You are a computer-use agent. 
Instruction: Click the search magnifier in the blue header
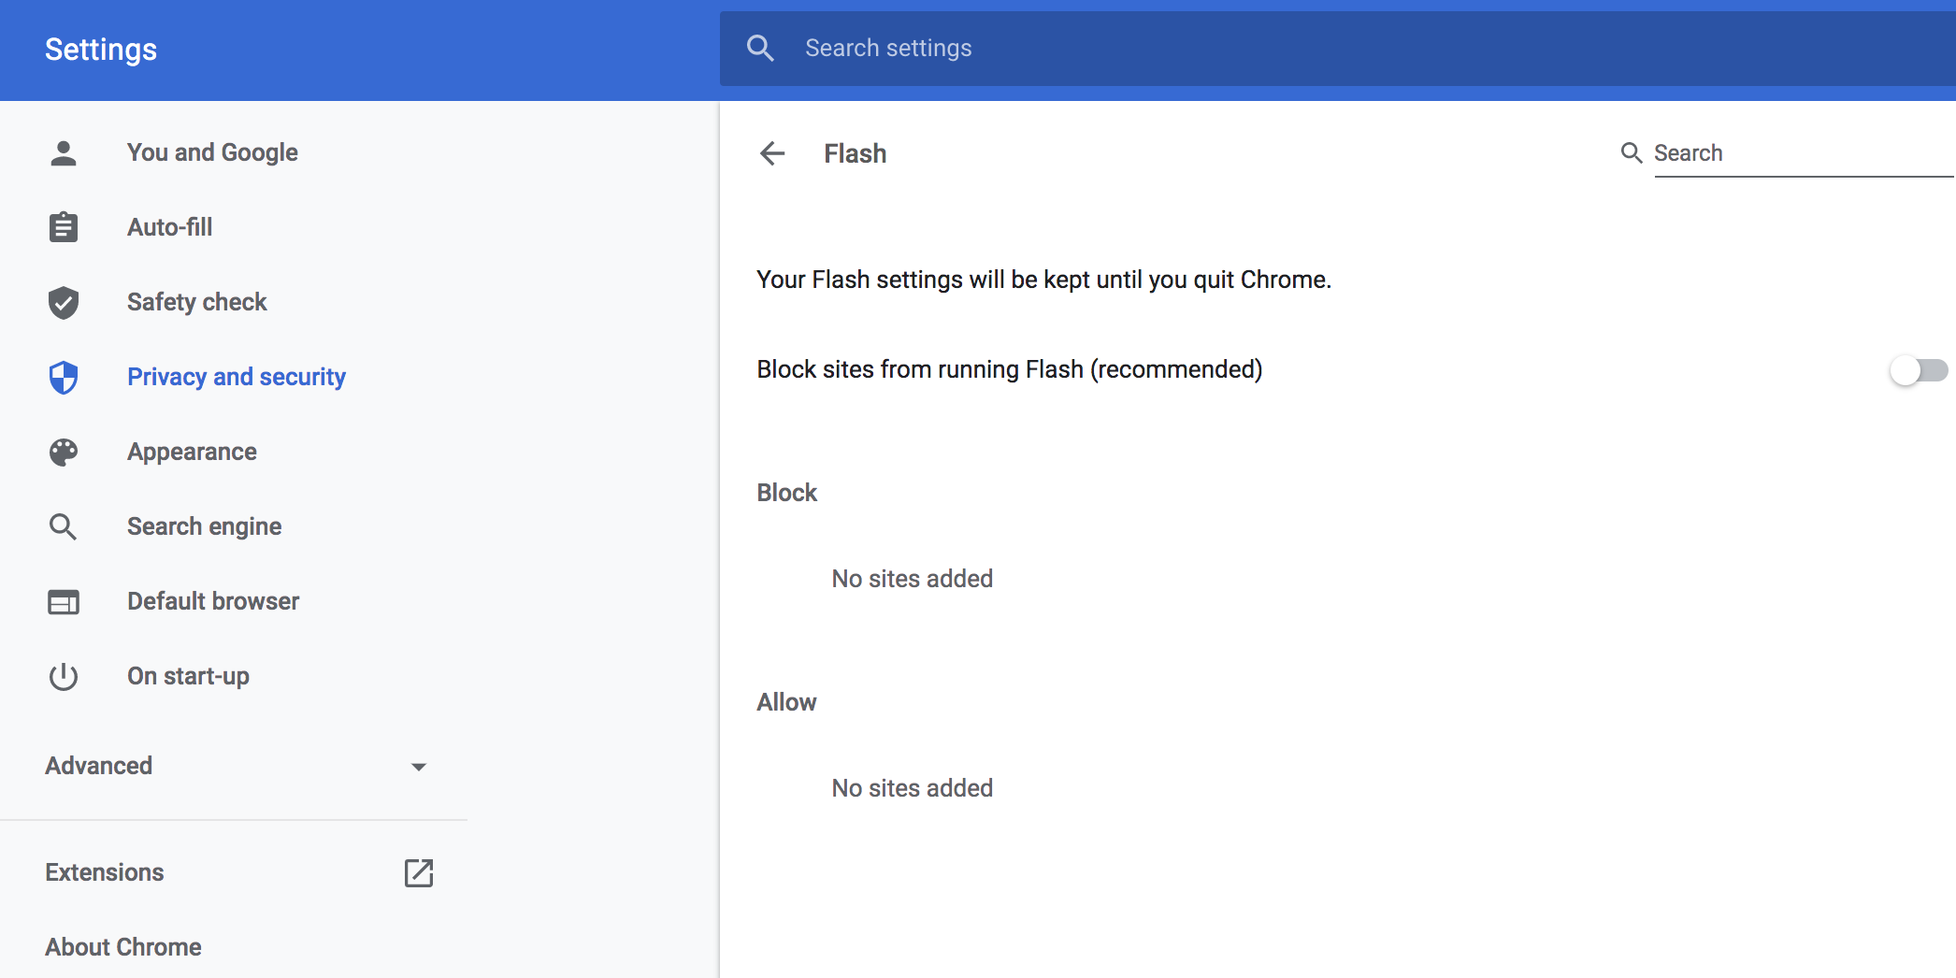[x=760, y=47]
